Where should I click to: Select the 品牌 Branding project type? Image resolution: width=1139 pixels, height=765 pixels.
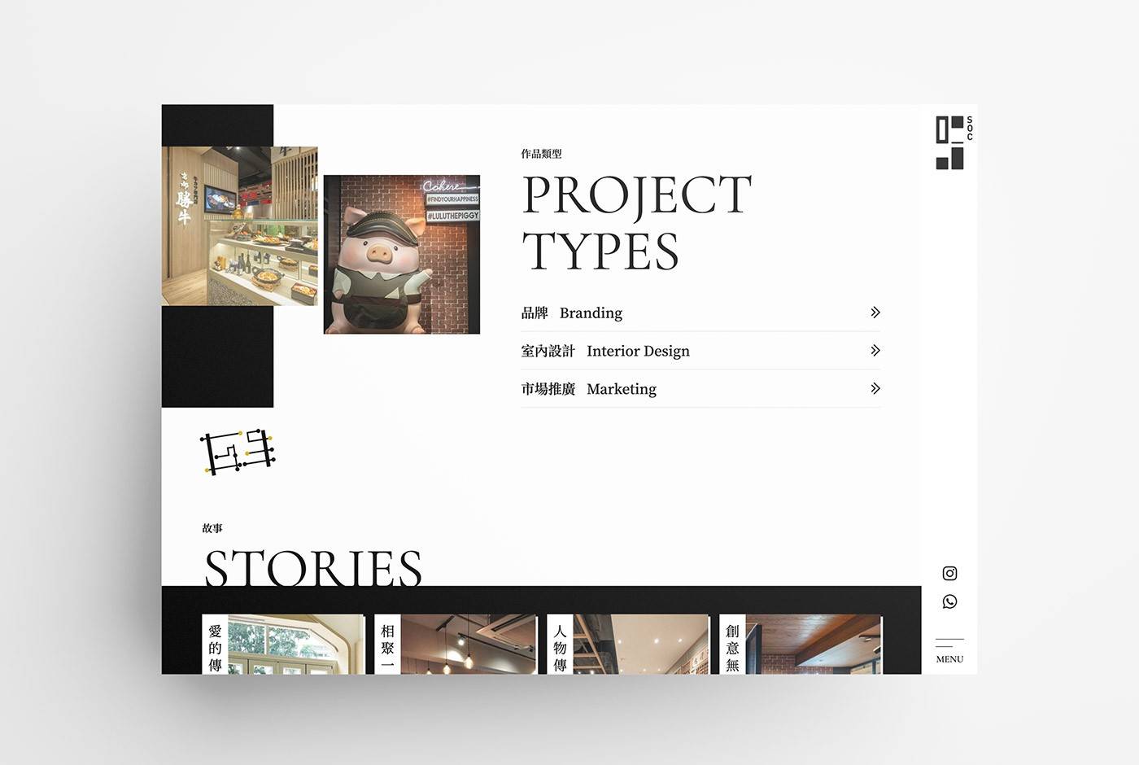coord(572,313)
